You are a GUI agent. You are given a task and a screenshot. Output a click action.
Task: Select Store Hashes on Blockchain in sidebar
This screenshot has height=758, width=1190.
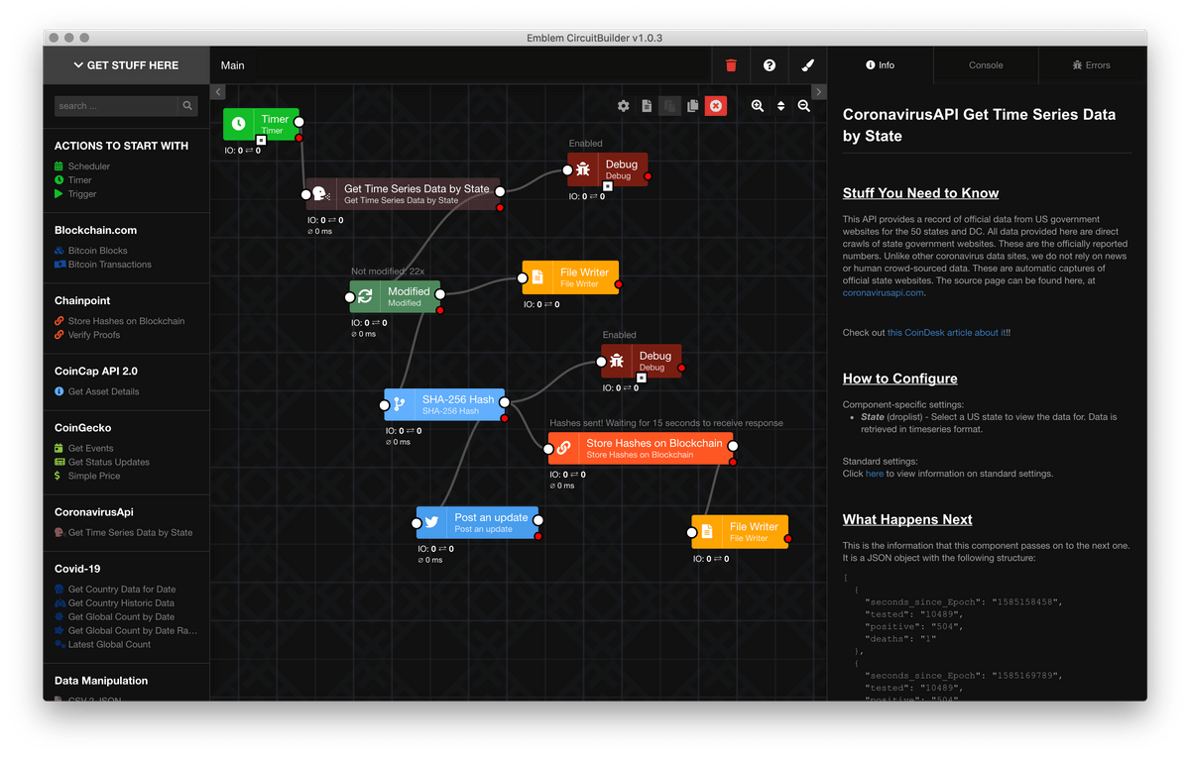126,321
